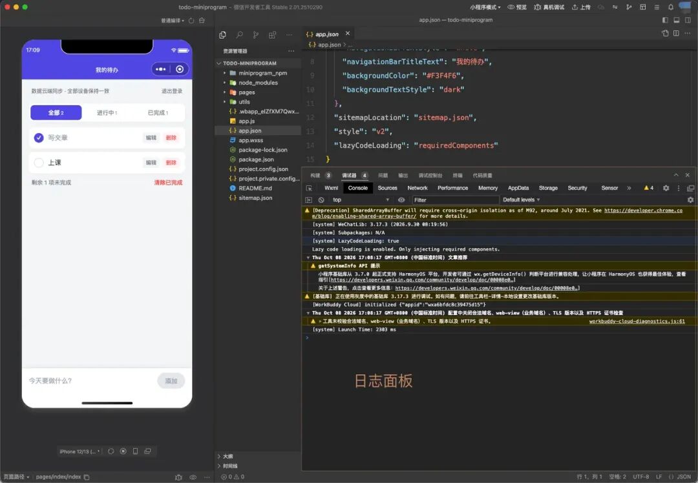Image resolution: width=698 pixels, height=483 pixels.
Task: Click the clear console icon
Action: coord(321,200)
